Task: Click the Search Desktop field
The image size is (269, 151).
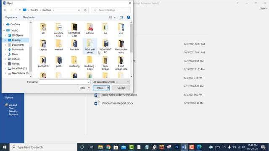Action: (x=111, y=10)
